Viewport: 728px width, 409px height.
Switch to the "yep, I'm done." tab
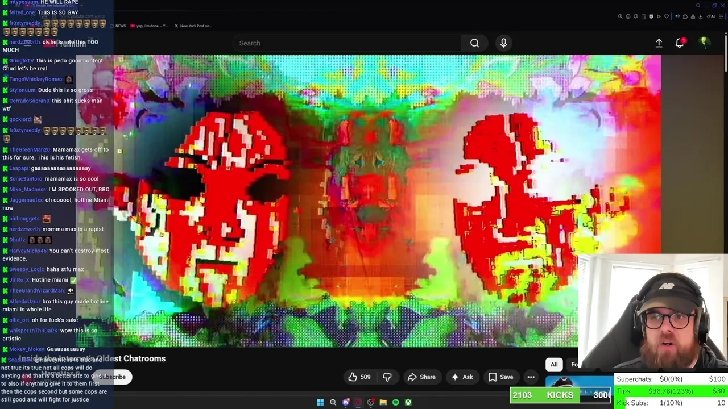tap(148, 26)
